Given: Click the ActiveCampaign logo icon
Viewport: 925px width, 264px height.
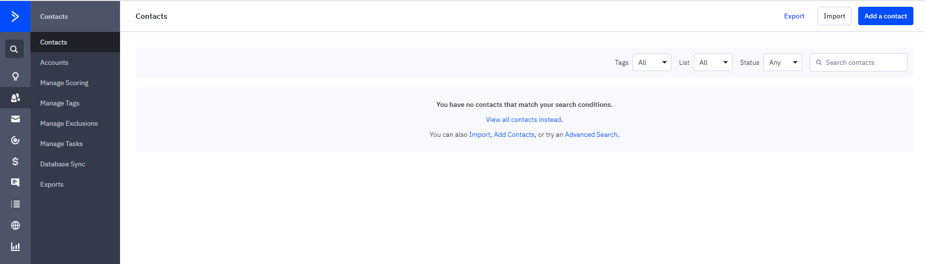Looking at the screenshot, I should (x=15, y=16).
